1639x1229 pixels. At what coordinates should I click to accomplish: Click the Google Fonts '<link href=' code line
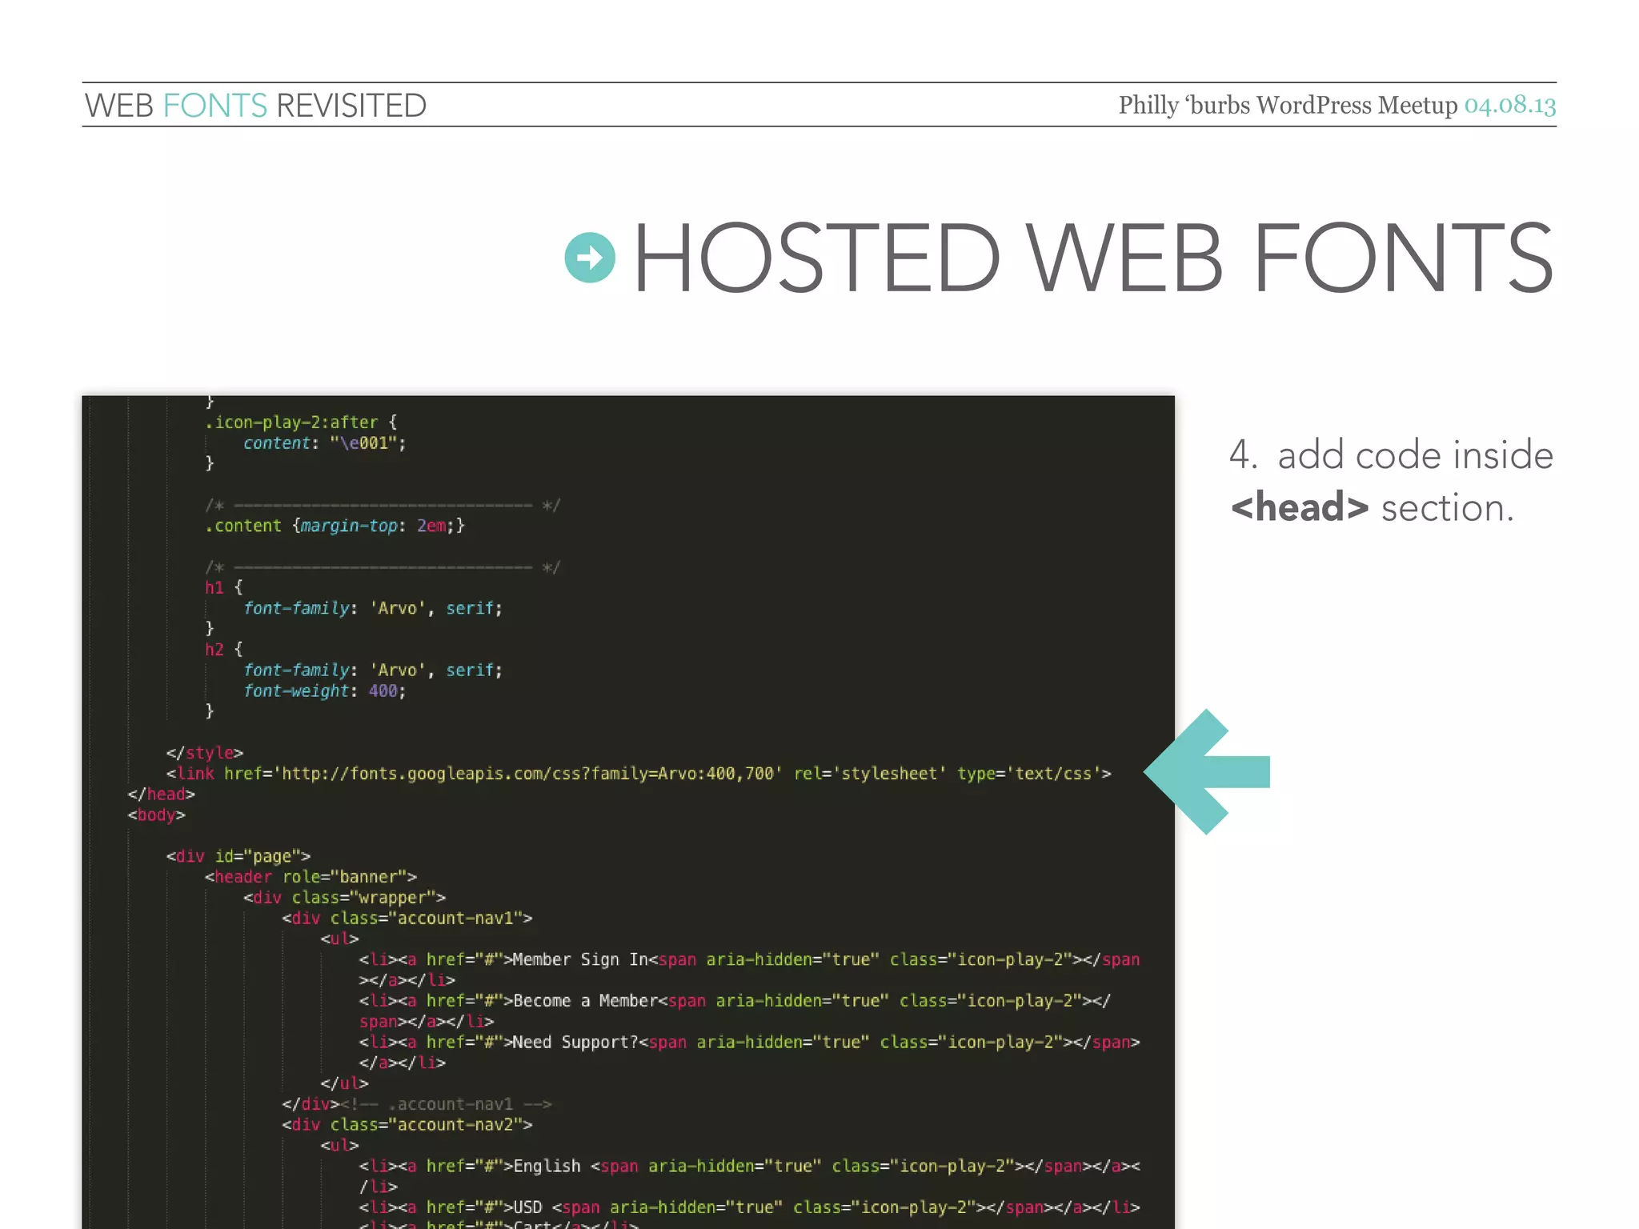point(639,774)
